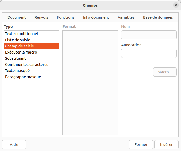The image size is (181, 151).
Task: Pick Exécuter la macro type
Action: tap(21, 52)
